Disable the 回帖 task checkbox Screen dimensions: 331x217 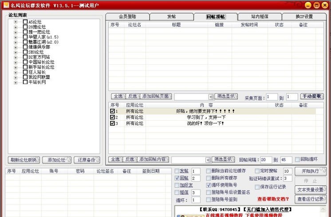click(x=177, y=178)
